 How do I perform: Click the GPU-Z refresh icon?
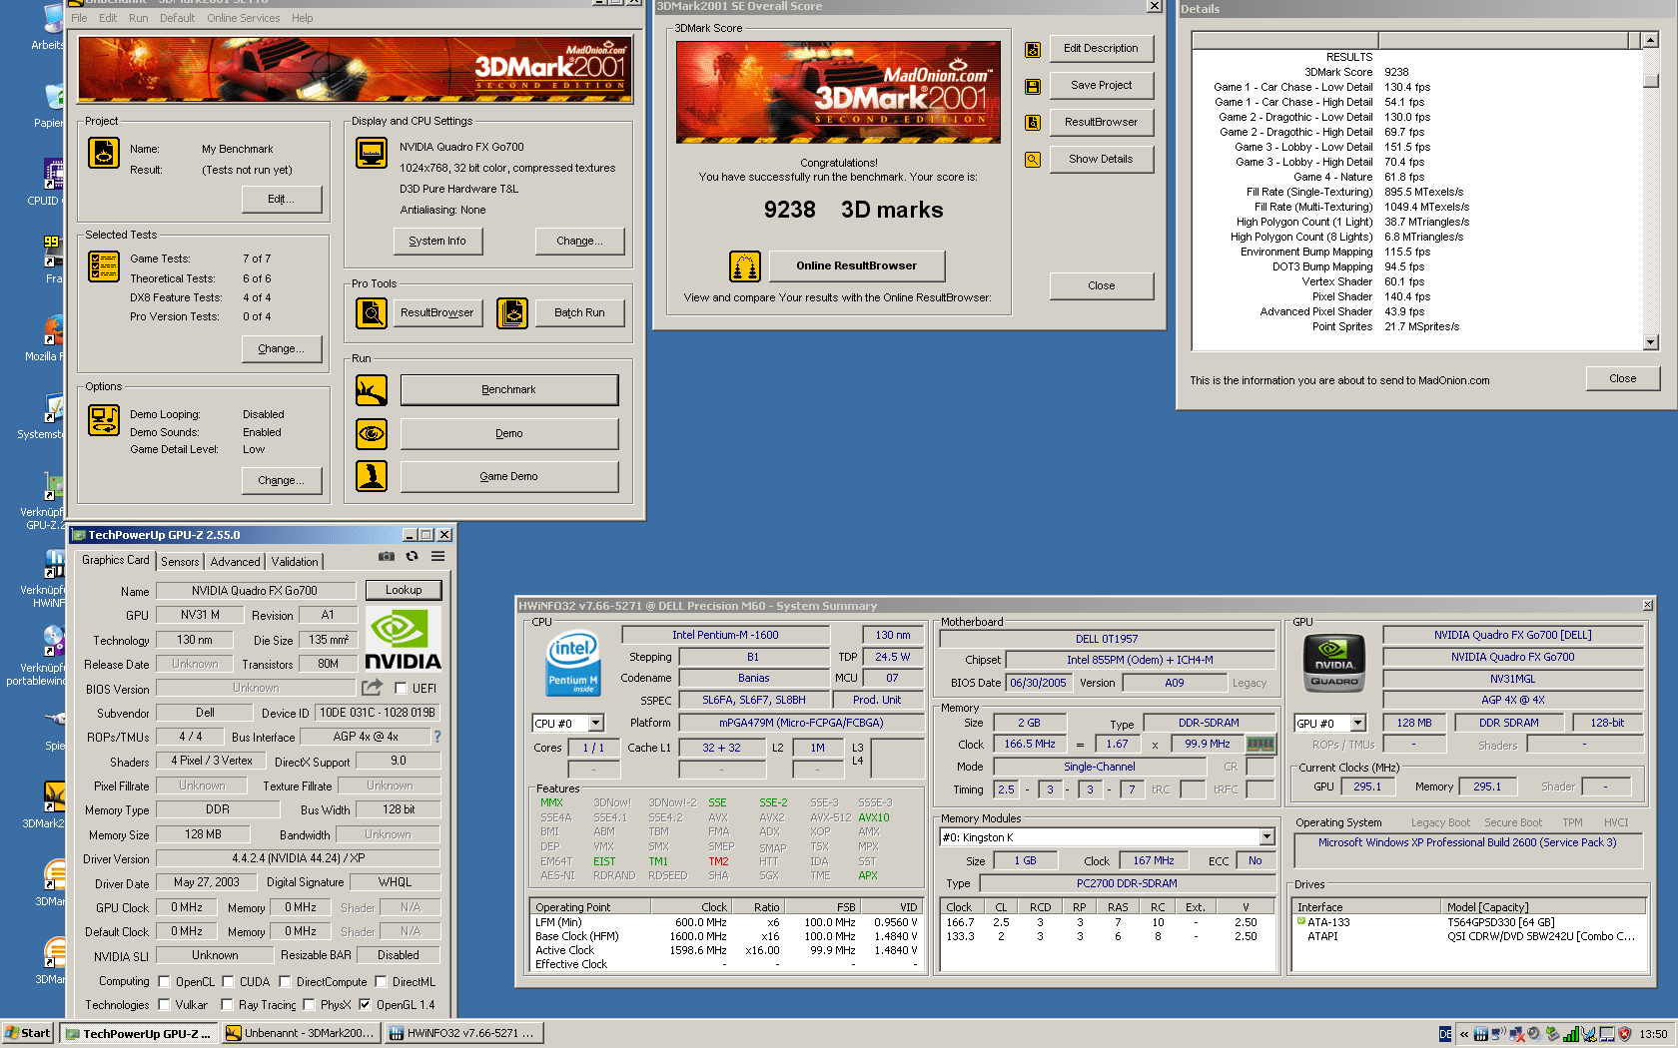coord(412,557)
